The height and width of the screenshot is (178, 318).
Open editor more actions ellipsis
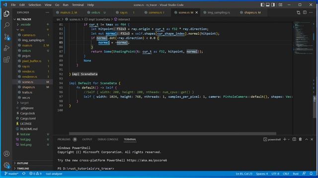tap(311, 12)
